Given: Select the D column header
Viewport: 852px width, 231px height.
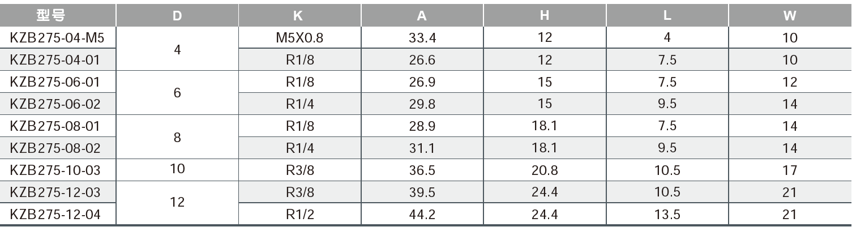Looking at the screenshot, I should pyautogui.click(x=177, y=16).
